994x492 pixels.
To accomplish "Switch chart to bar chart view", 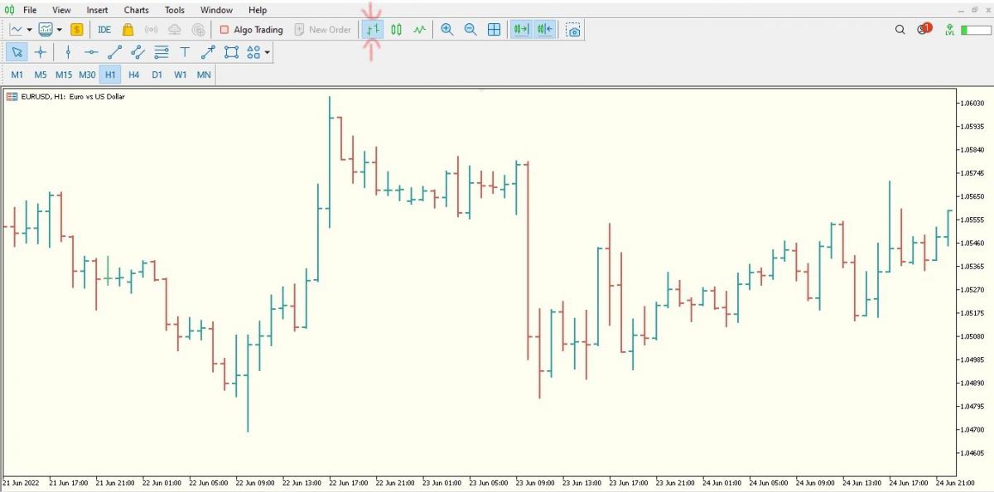I will coord(373,30).
